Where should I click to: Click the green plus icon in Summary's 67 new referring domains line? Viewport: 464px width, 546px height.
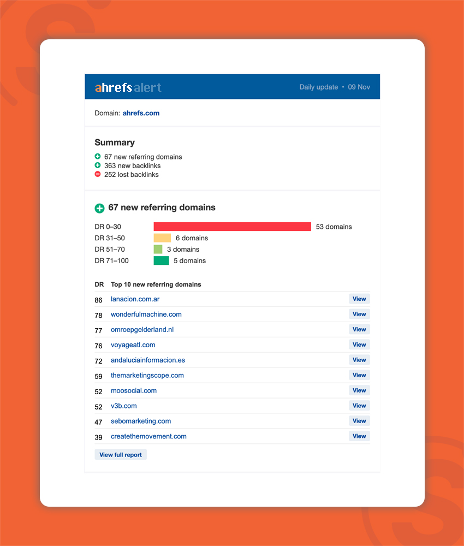coord(98,157)
